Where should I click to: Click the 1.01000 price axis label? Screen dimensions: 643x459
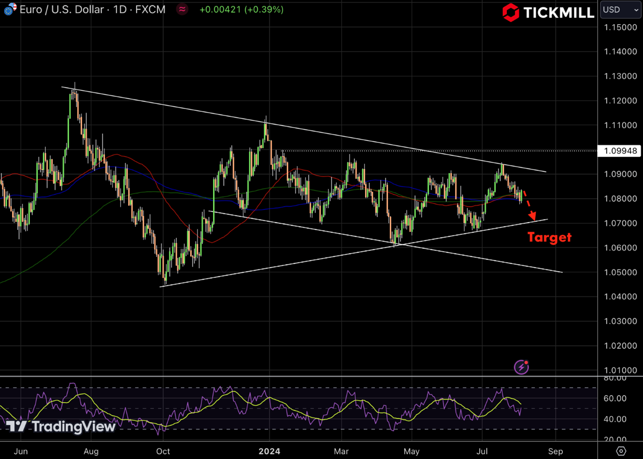(x=620, y=370)
